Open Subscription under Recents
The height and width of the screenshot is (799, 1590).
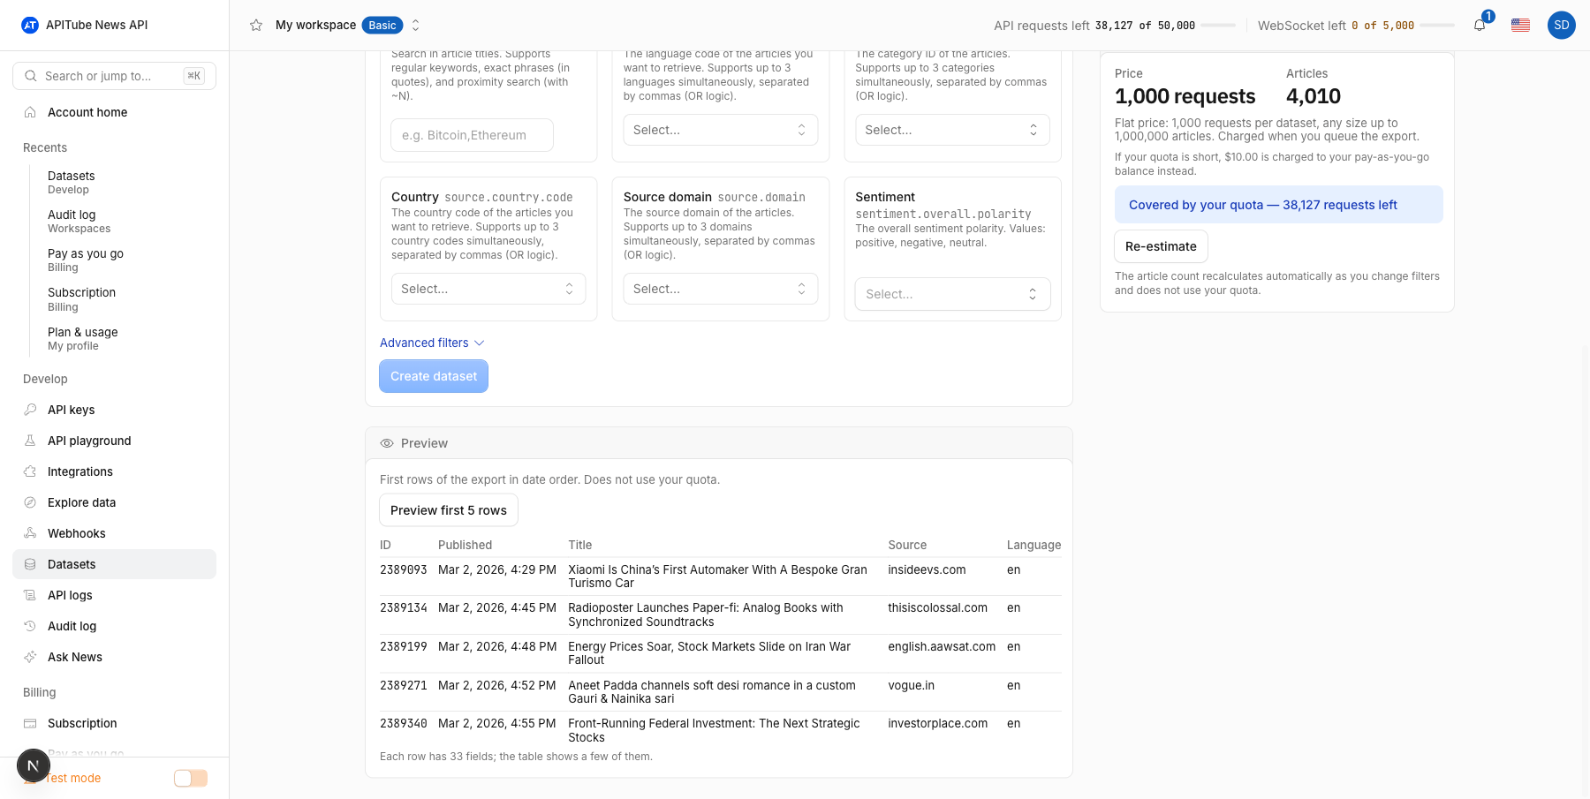[81, 299]
